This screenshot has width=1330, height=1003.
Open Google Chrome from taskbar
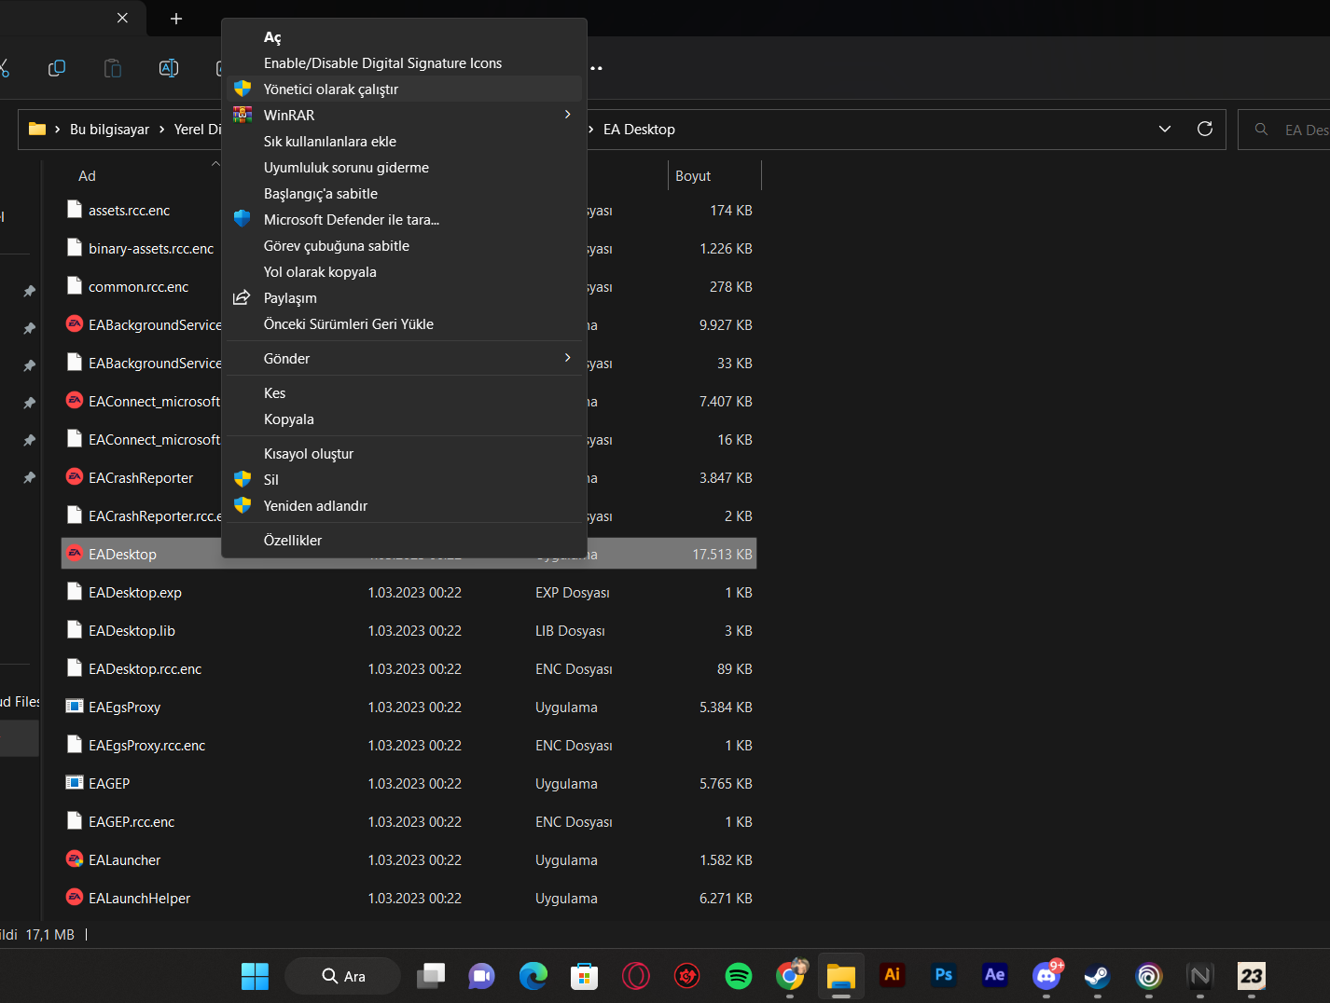click(790, 976)
